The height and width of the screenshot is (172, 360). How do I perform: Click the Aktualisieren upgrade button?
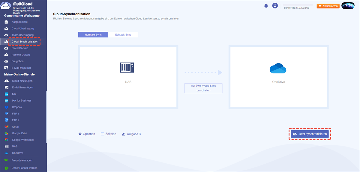328,6
